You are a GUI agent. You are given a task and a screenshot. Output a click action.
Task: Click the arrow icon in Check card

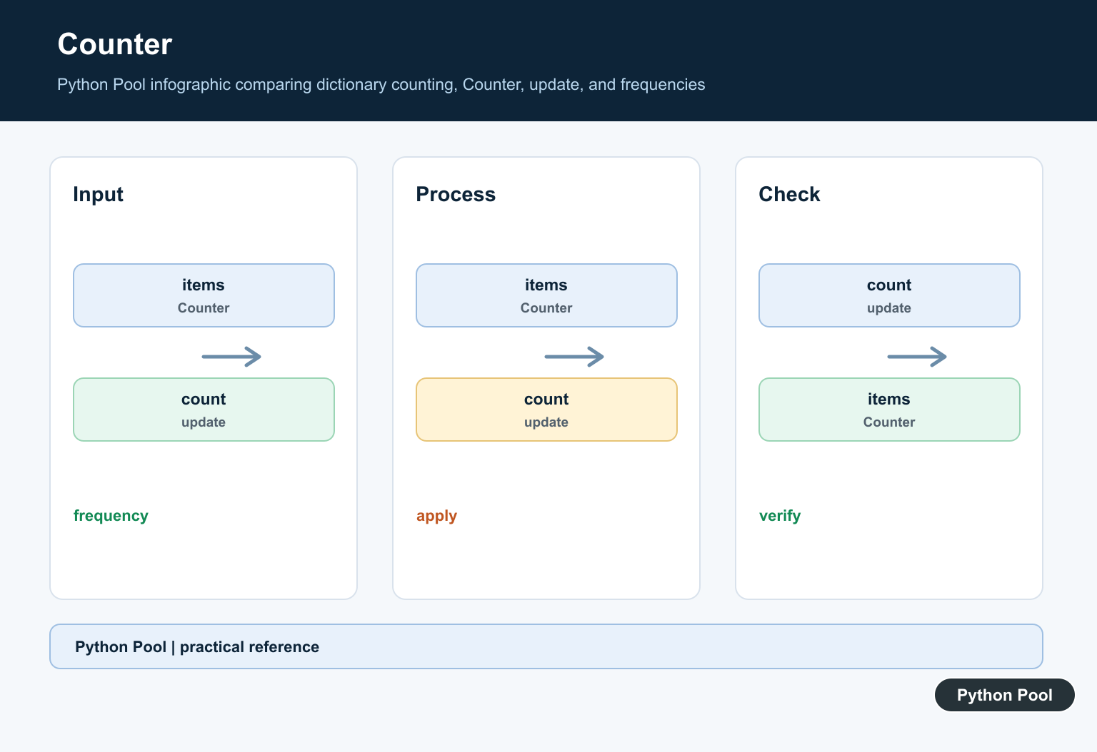[917, 357]
